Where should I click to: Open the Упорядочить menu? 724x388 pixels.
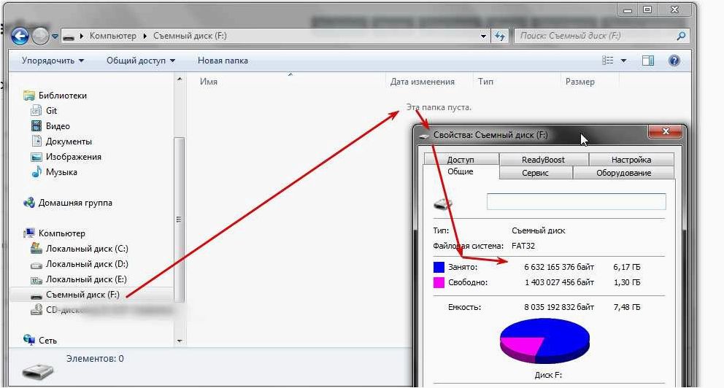click(x=53, y=61)
